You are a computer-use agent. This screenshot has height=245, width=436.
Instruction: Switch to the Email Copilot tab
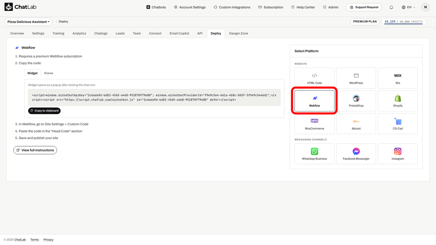[179, 33]
